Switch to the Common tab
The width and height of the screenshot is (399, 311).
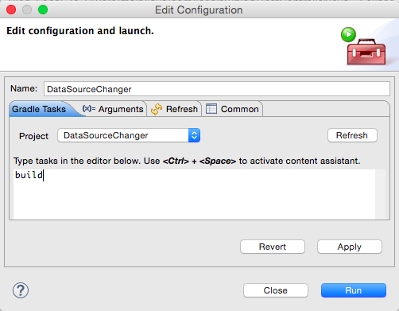click(x=232, y=109)
